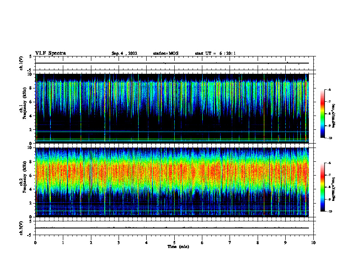
Task: Click the ch.1 color bar log(PSD) label
Action: pos(334,116)
